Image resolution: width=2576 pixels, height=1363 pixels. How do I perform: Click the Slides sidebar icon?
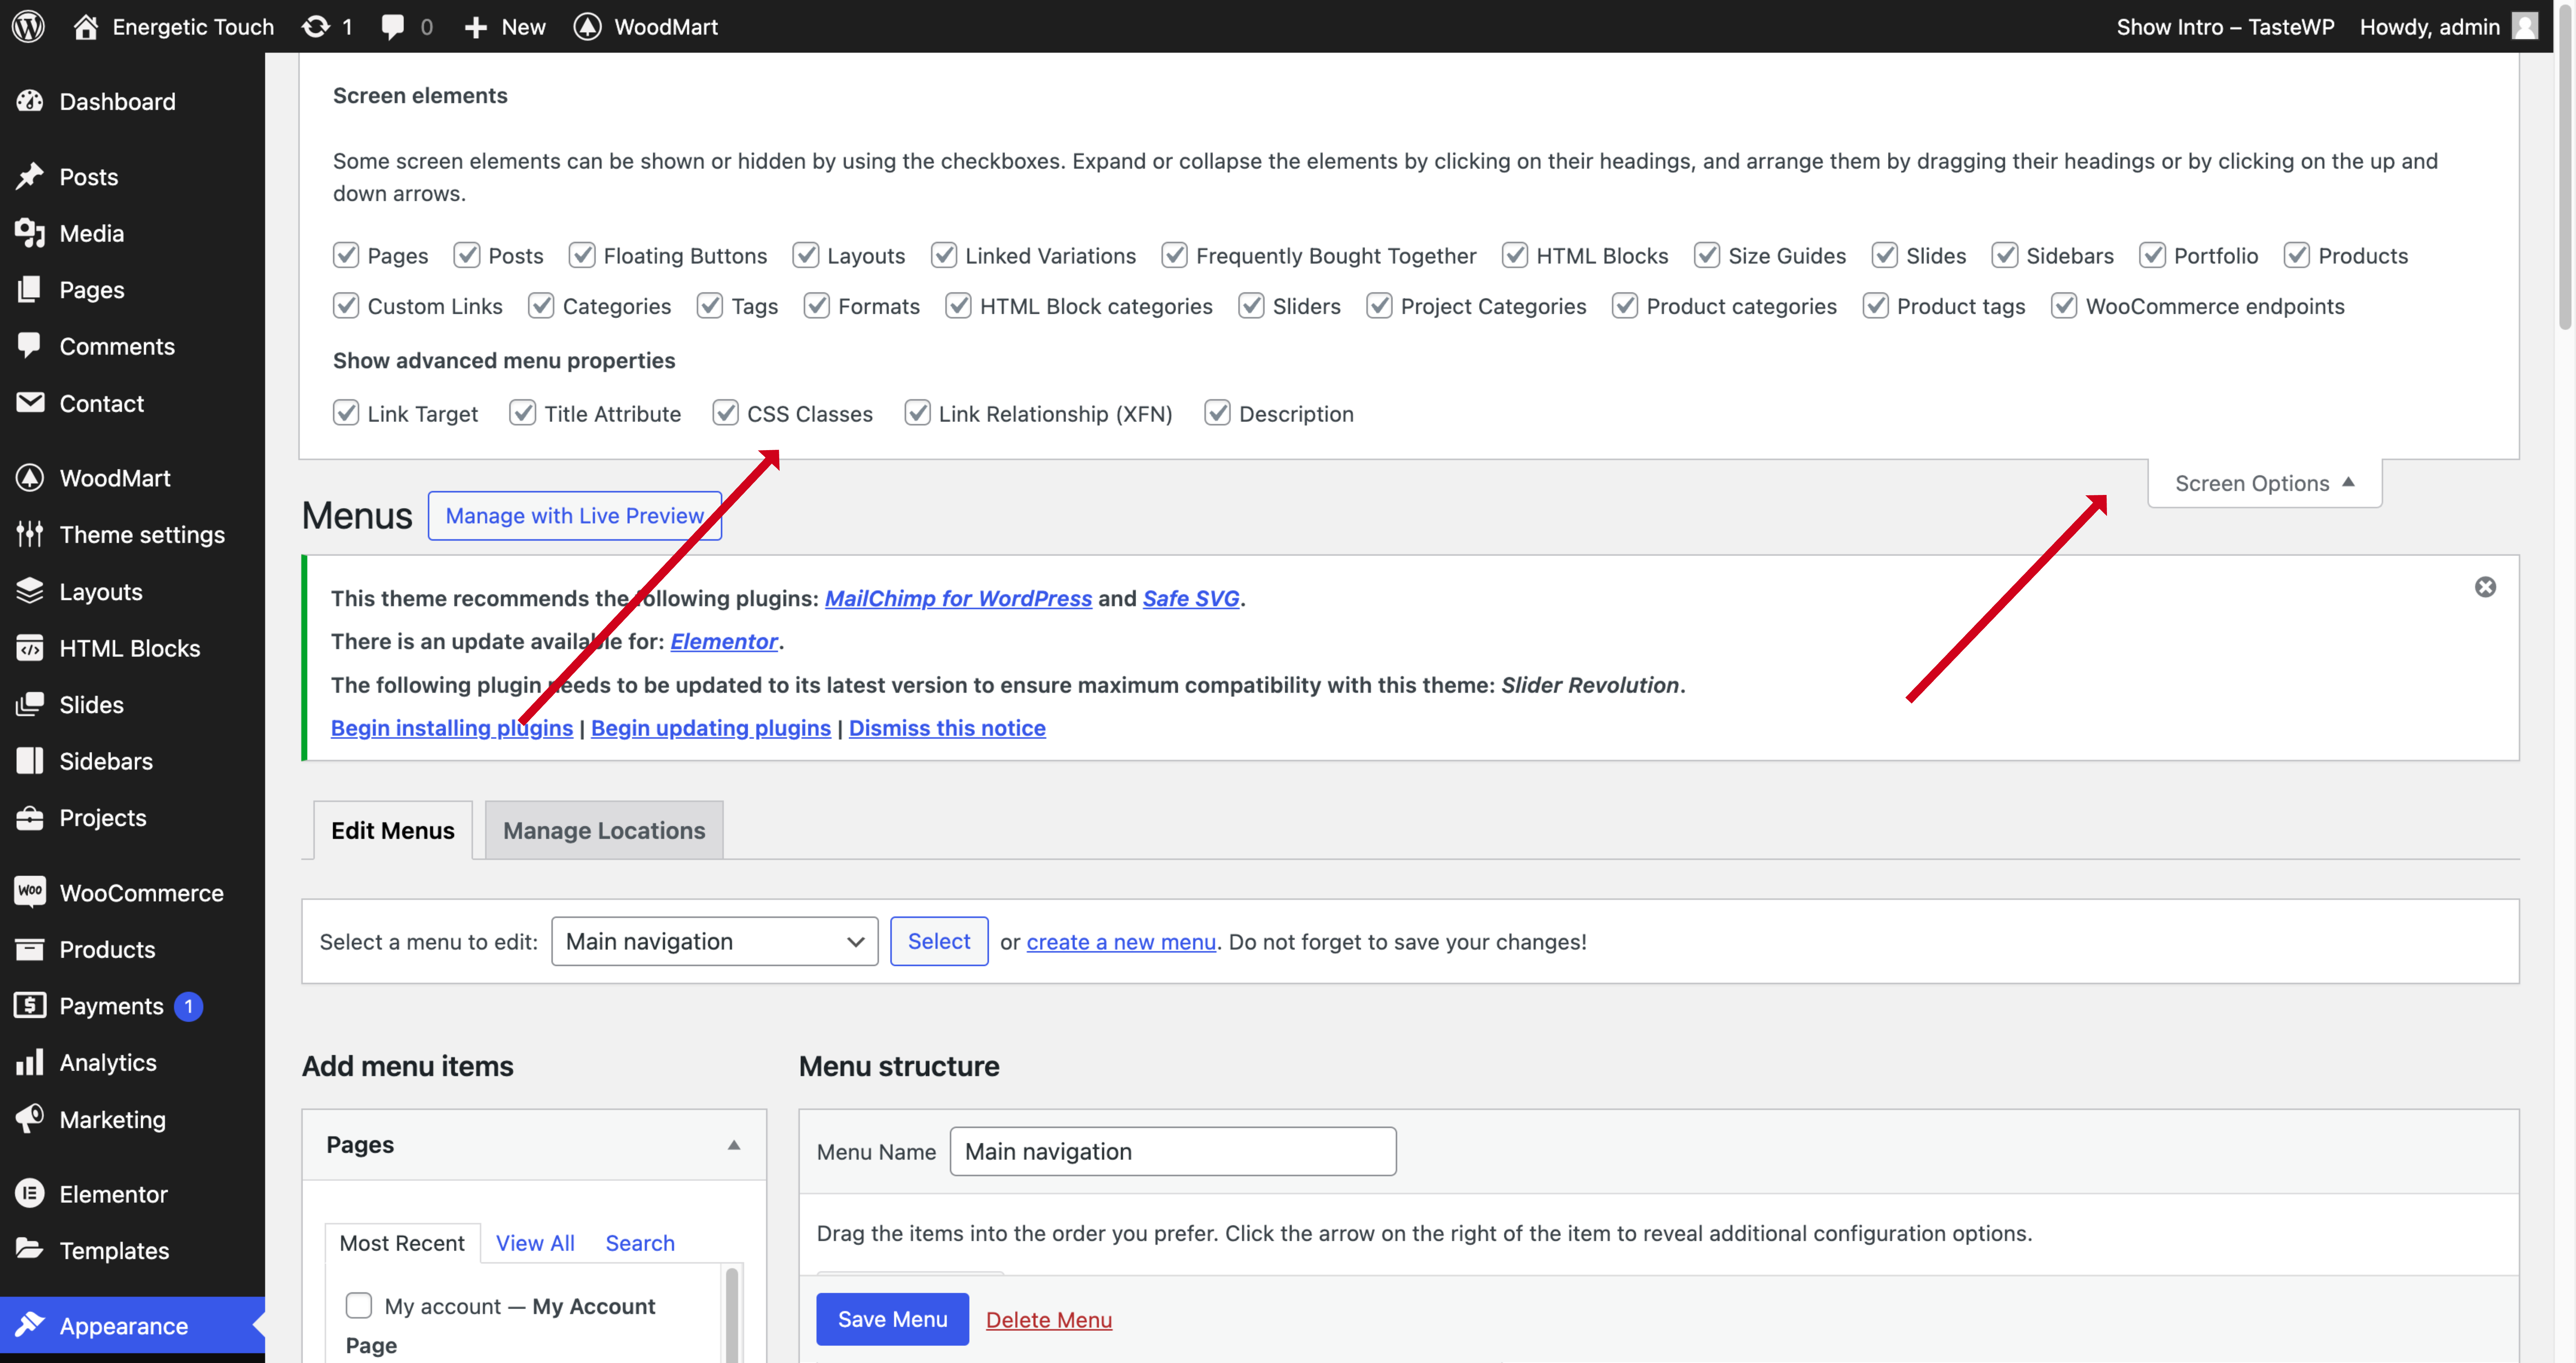pyautogui.click(x=30, y=704)
